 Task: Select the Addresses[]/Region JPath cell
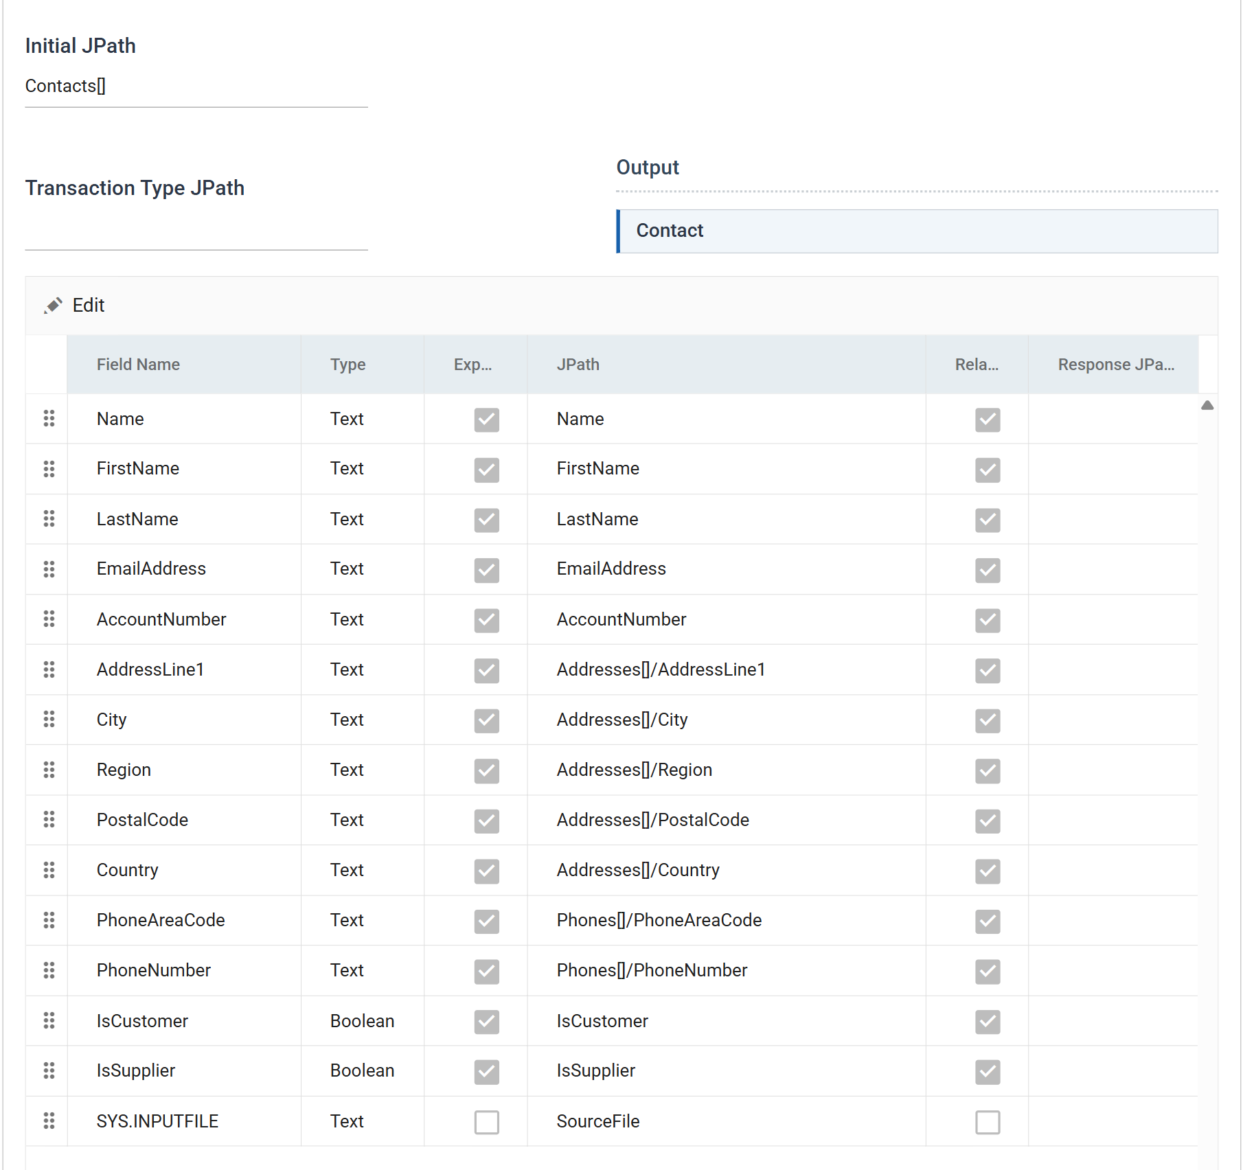pyautogui.click(x=727, y=770)
